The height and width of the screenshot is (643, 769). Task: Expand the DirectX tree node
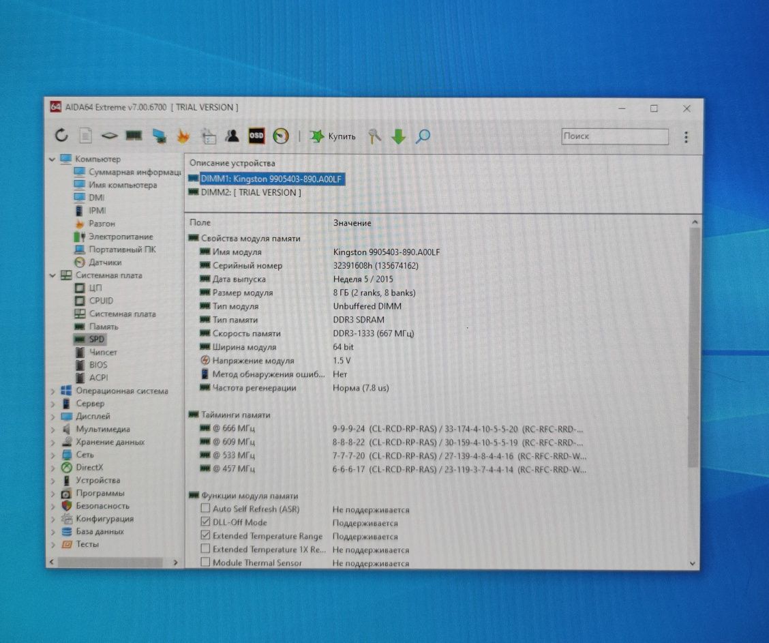pyautogui.click(x=52, y=468)
